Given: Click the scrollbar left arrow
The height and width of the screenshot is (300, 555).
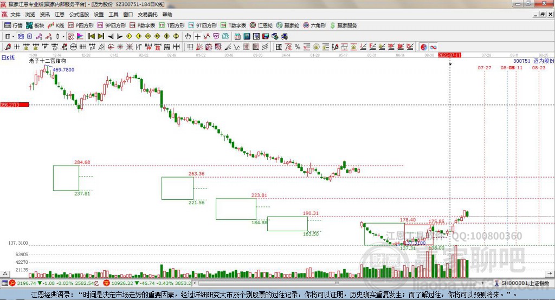Looking at the screenshot, I should click(x=195, y=283).
